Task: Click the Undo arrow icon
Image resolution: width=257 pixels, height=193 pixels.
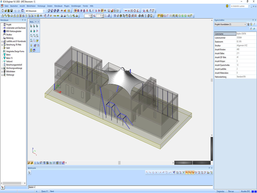Action: [16, 11]
